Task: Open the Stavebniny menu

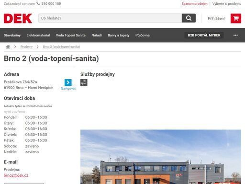Action: point(12,35)
